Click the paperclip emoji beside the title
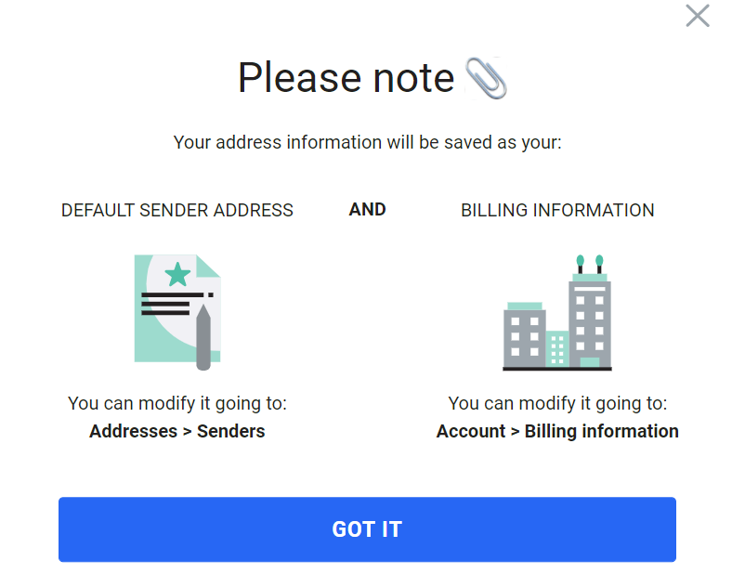The width and height of the screenshot is (732, 574). click(486, 78)
